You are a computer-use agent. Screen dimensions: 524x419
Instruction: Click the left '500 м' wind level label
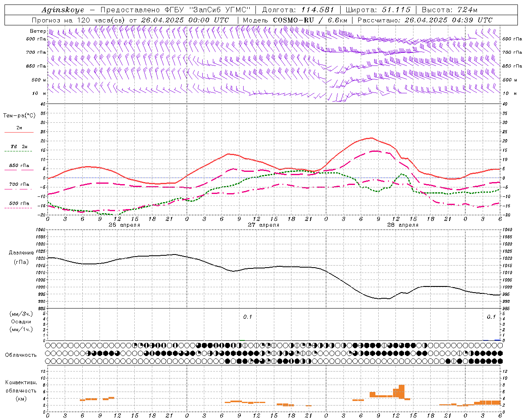tap(39, 80)
